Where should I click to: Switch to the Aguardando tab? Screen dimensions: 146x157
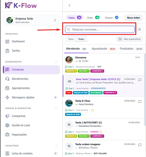[x=103, y=49]
